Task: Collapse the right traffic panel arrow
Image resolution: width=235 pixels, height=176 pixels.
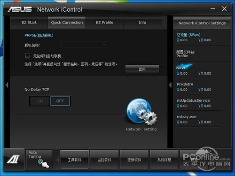Action: [x=171, y=85]
